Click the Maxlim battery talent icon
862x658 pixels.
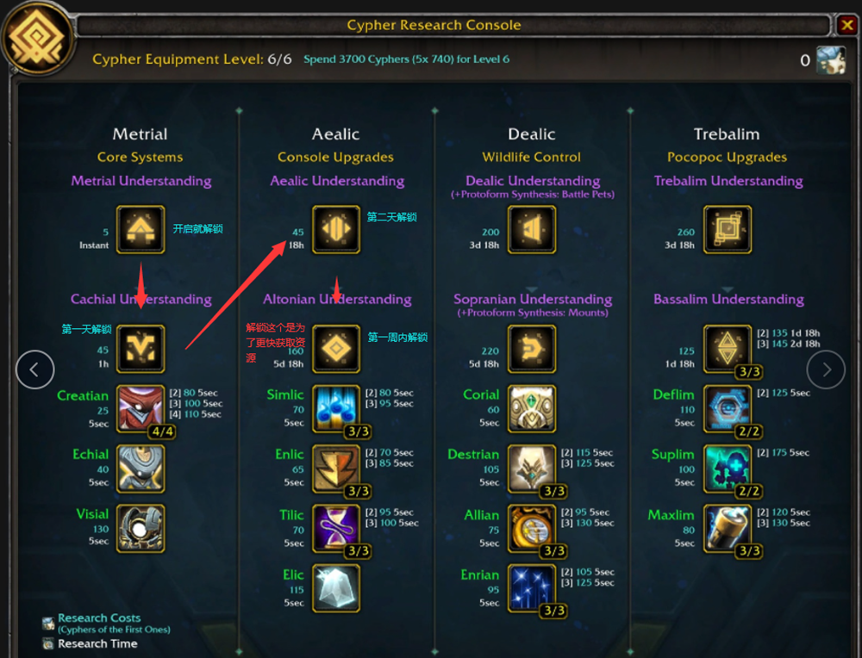[728, 528]
